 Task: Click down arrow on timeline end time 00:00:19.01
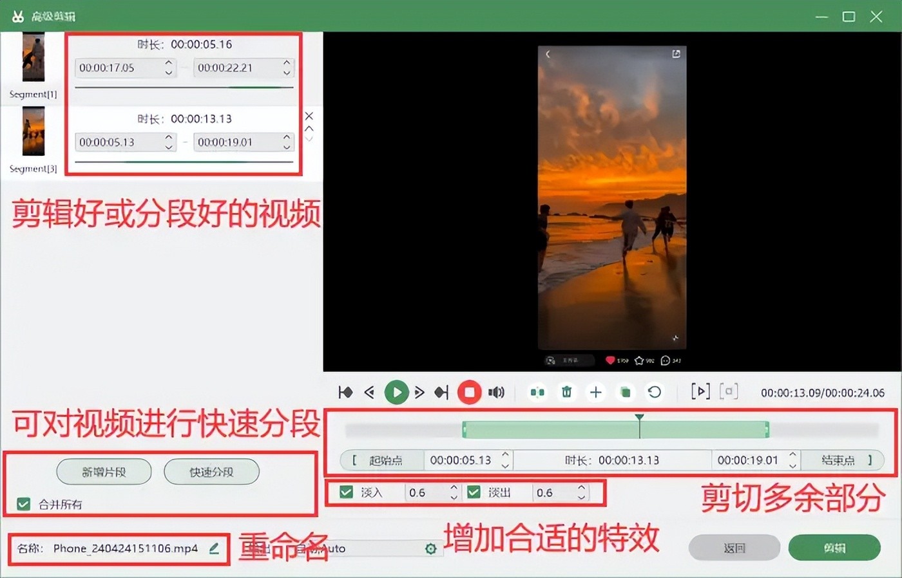(x=792, y=465)
